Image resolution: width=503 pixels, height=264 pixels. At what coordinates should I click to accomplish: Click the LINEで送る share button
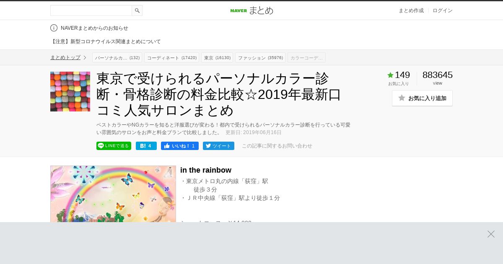coord(114,146)
